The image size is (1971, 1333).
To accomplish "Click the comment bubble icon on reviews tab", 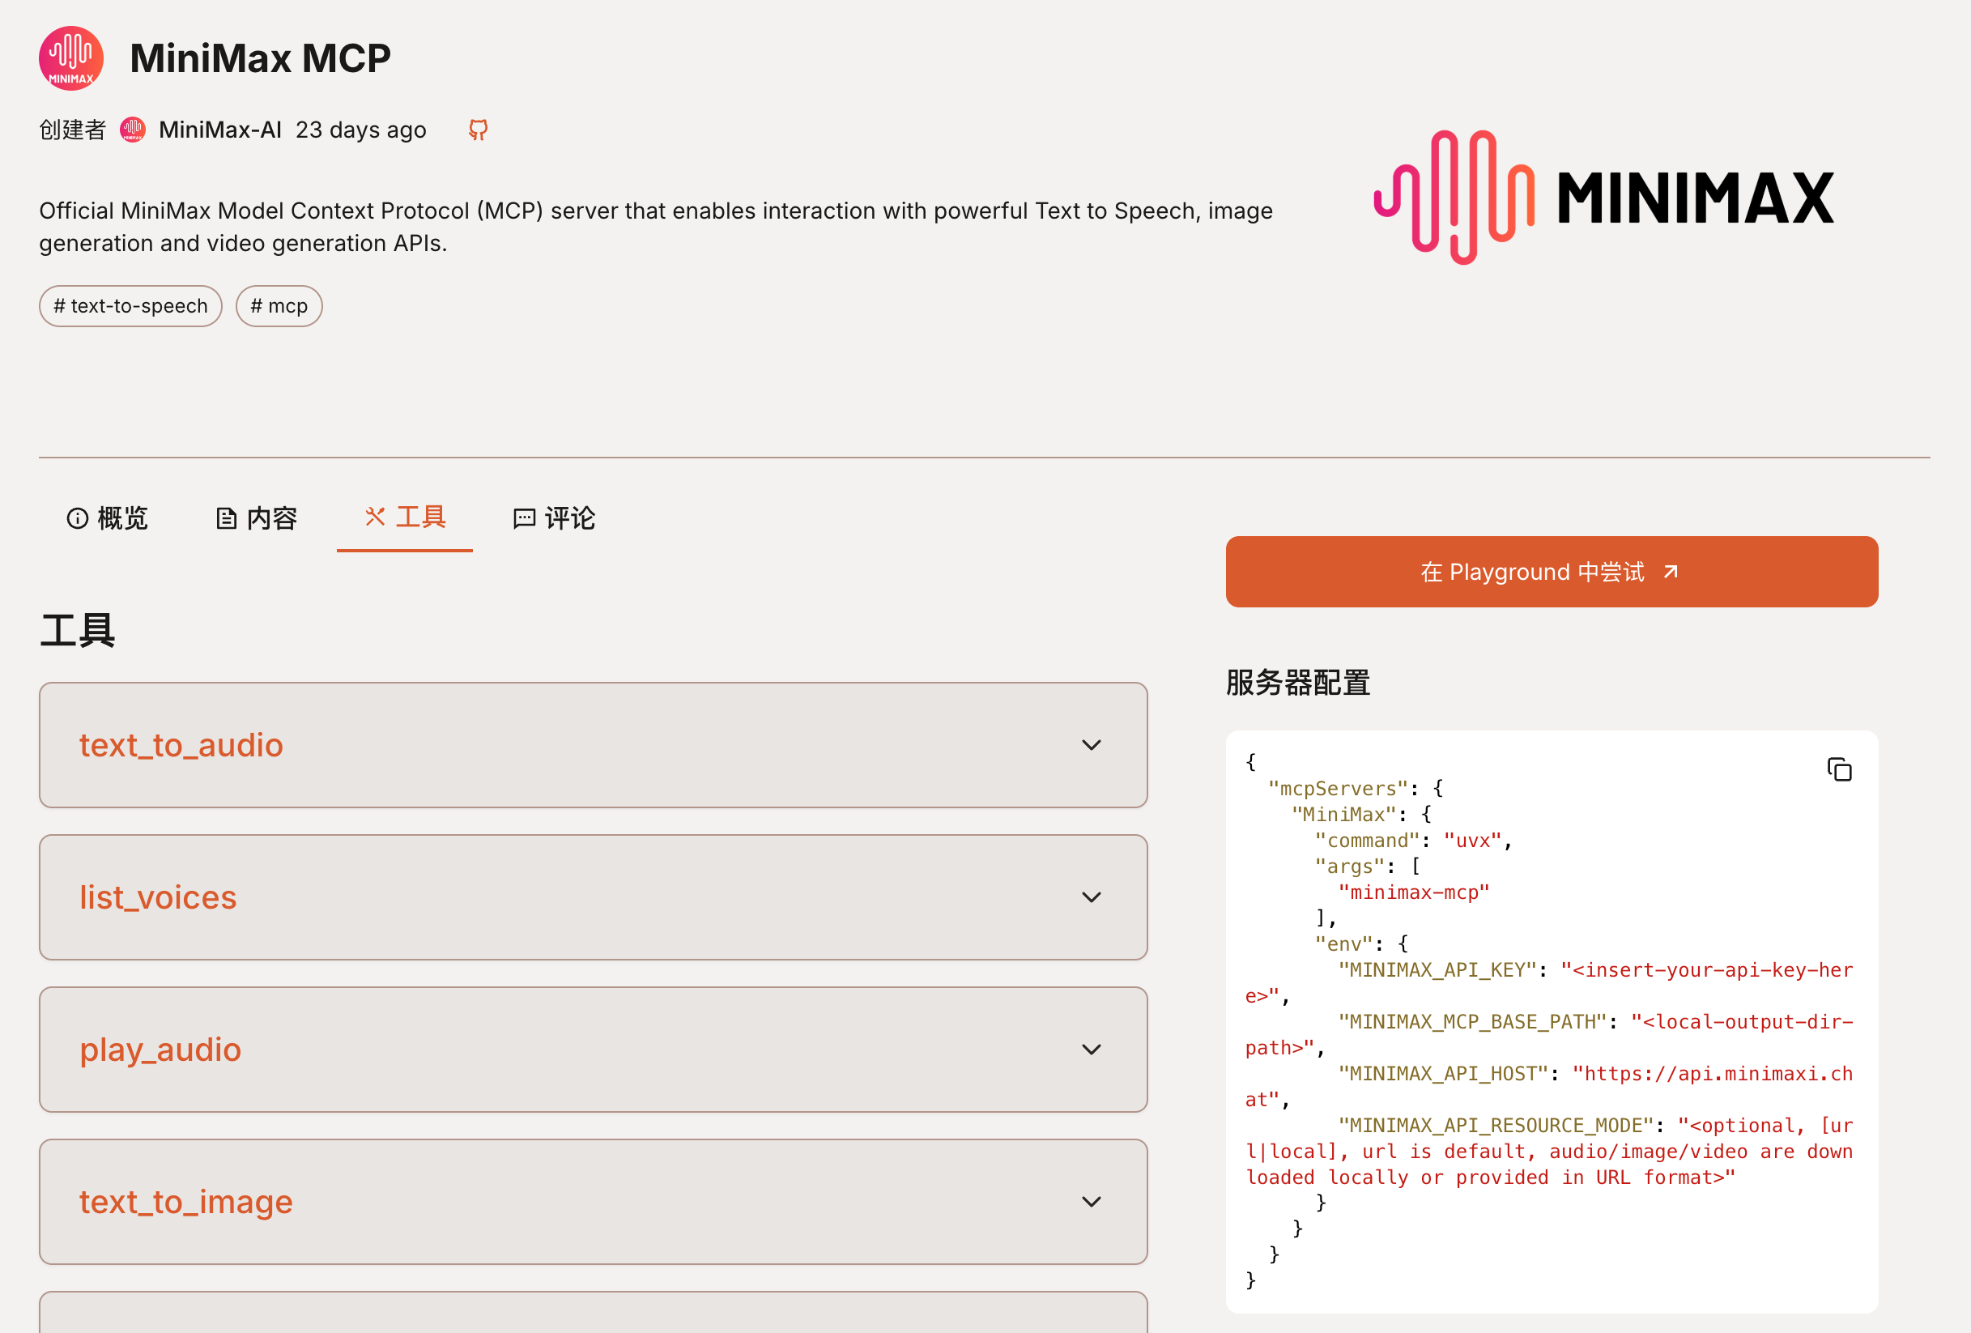I will (524, 518).
